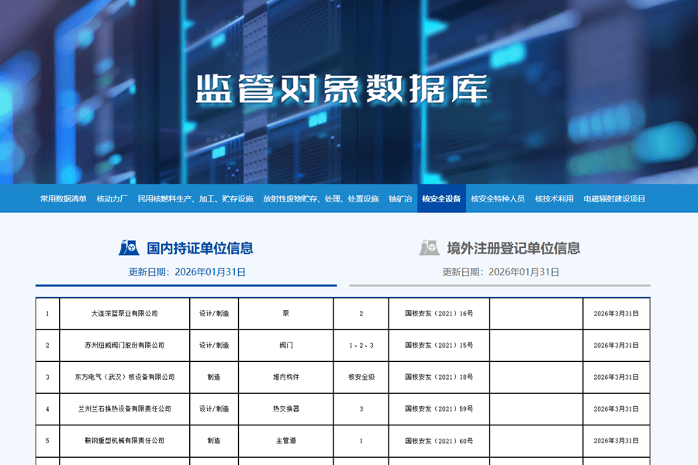Open the 核安全特种人员 menu item

(498, 199)
